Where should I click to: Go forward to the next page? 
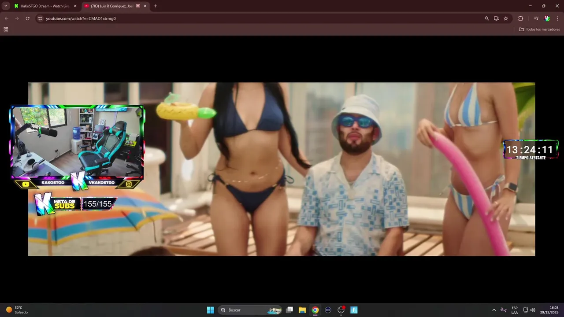pyautogui.click(x=17, y=18)
